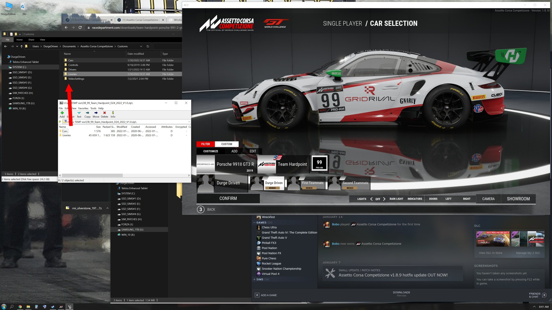Select SSD_SIMS#1 (D:) drive in Customs window

[22, 72]
